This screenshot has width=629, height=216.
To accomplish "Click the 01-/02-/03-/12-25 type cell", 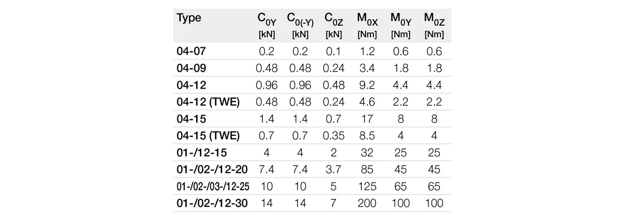I will coord(212,186).
